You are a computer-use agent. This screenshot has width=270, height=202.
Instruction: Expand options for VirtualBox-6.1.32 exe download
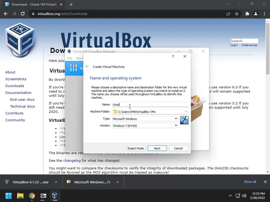tap(56, 182)
